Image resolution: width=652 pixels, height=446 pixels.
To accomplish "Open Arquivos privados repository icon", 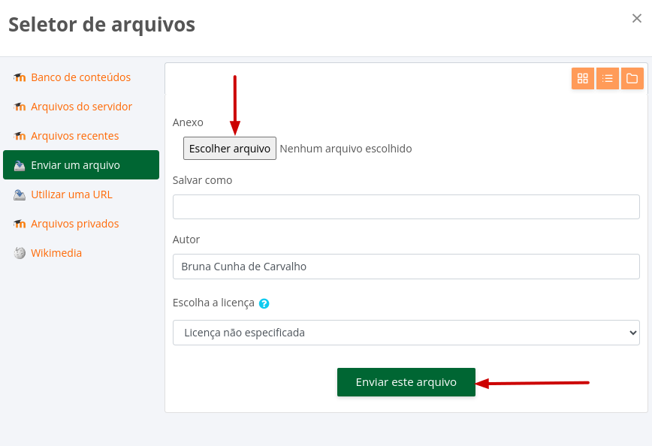I will 20,223.
